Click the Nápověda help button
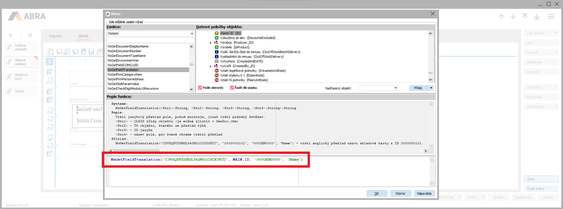 click(424, 193)
